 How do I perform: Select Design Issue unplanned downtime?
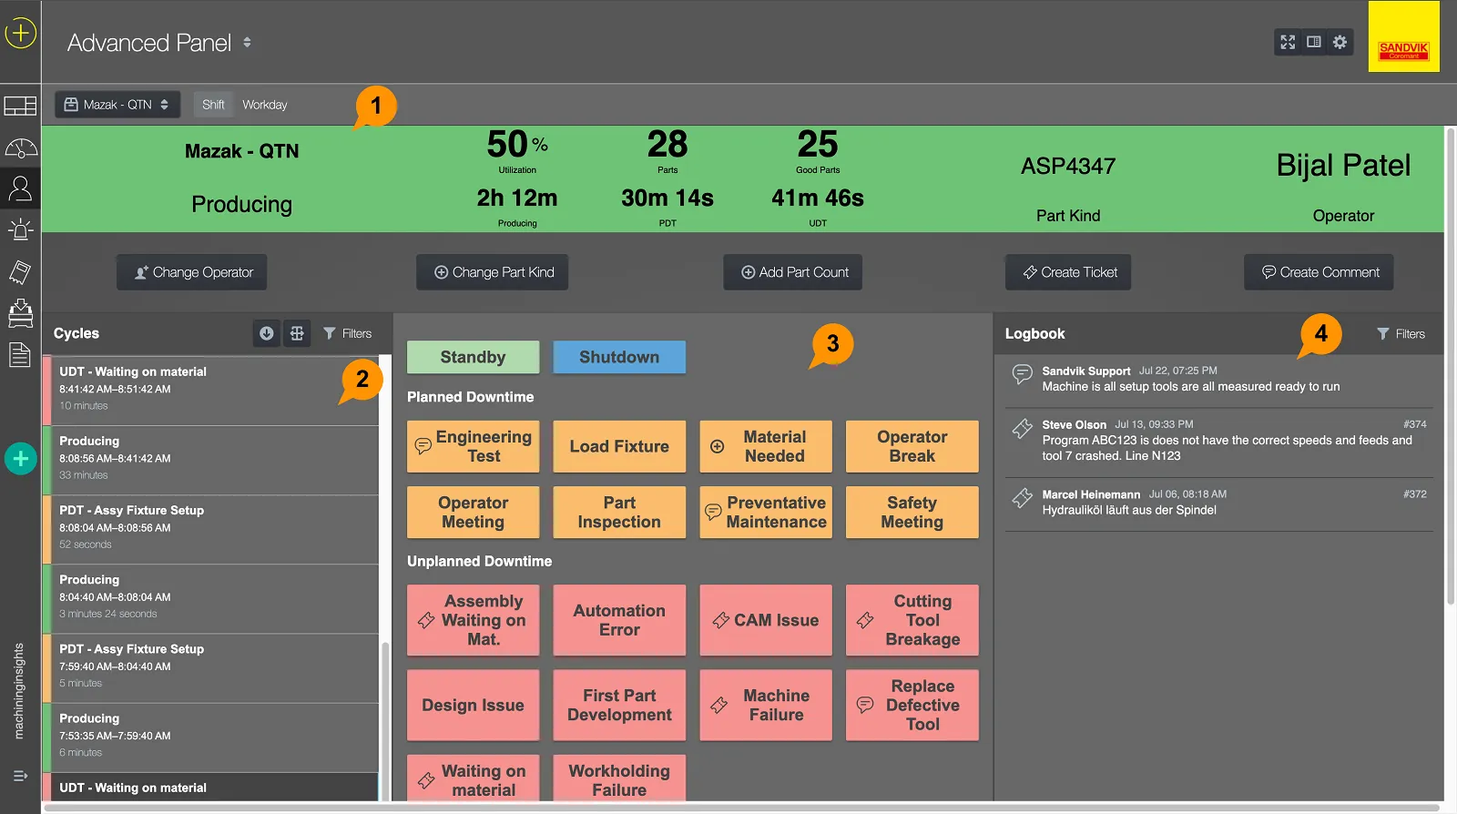pos(473,705)
